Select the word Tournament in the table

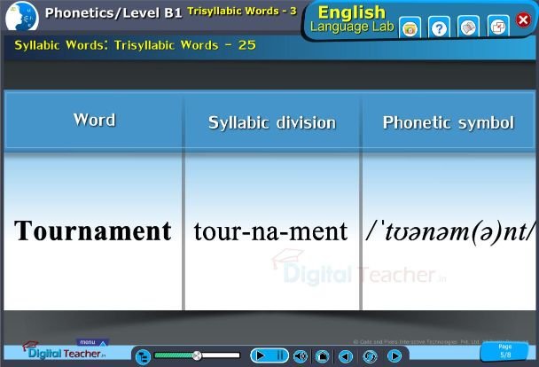tap(93, 231)
